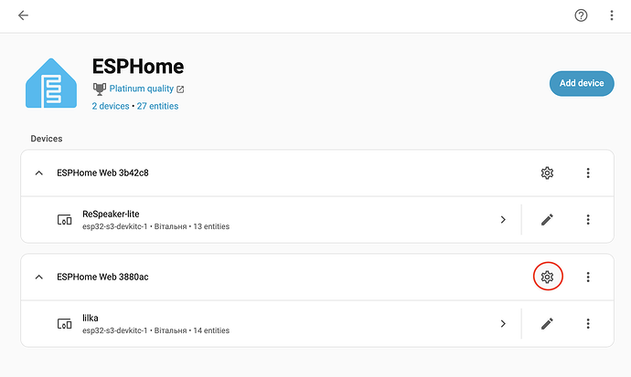Collapse the ESPHome Web 3880ac entry
The image size is (631, 377).
38,277
